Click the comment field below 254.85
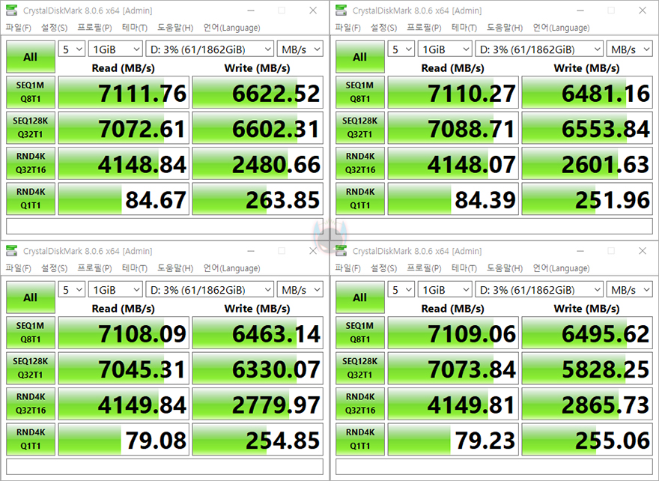This screenshot has width=659, height=481. pos(165,467)
